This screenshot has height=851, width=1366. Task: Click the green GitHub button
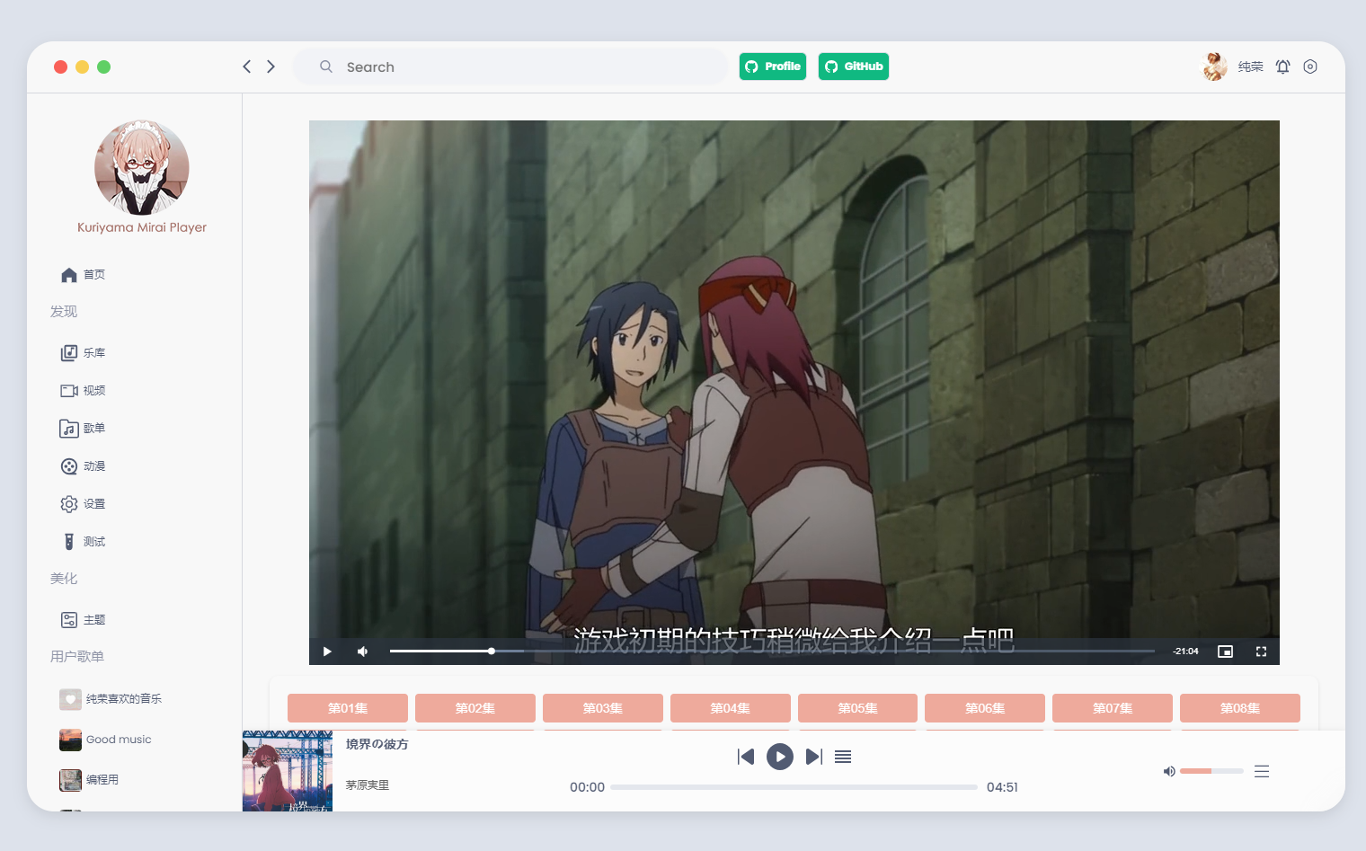[x=853, y=66]
